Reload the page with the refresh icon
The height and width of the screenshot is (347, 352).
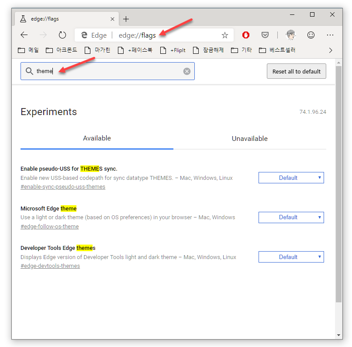(x=62, y=35)
